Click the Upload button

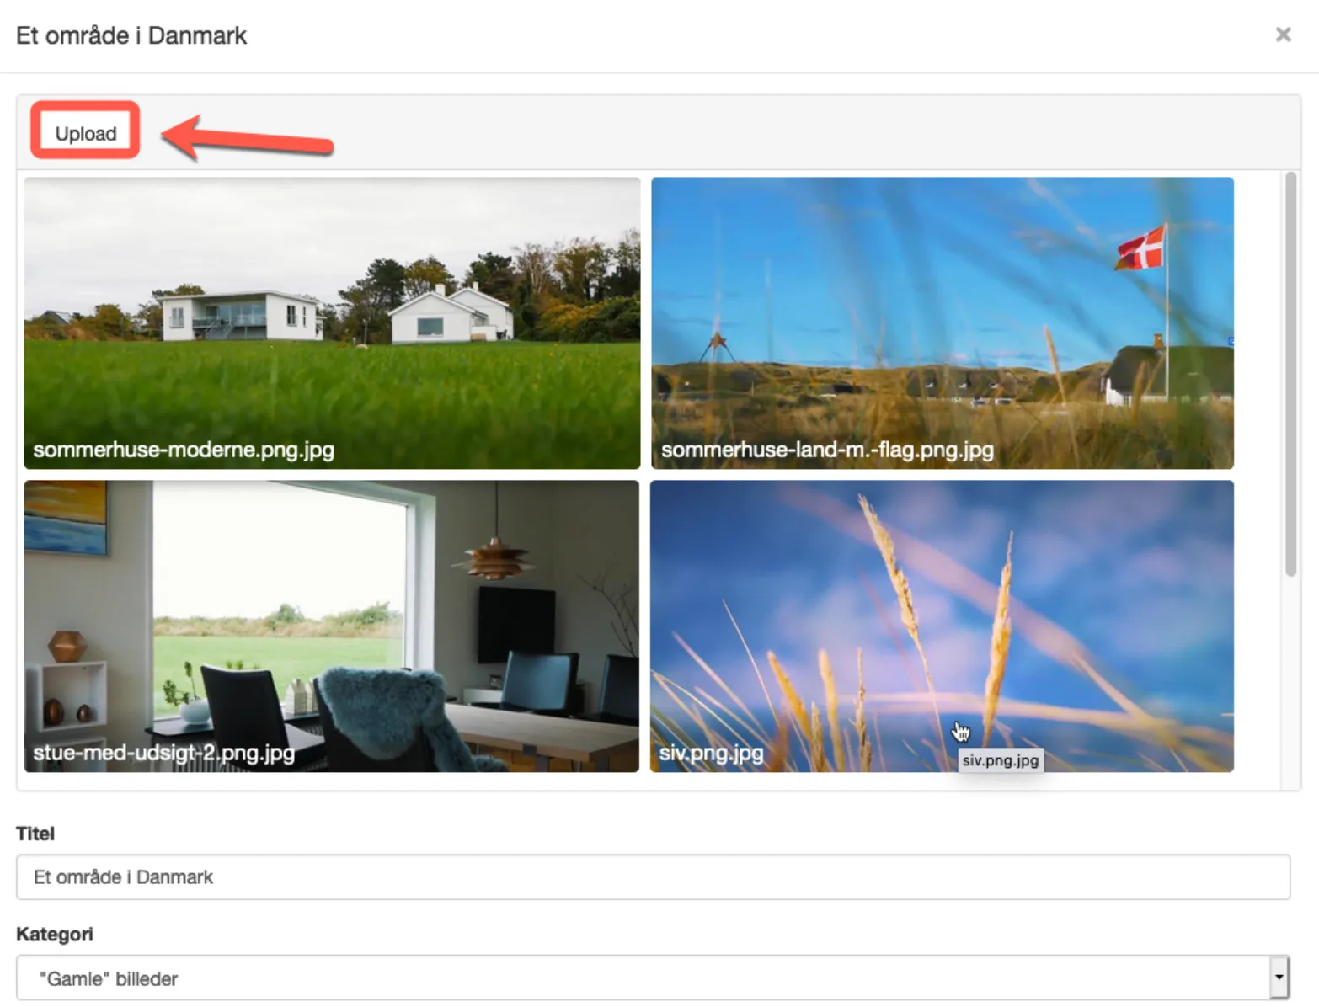coord(86,133)
